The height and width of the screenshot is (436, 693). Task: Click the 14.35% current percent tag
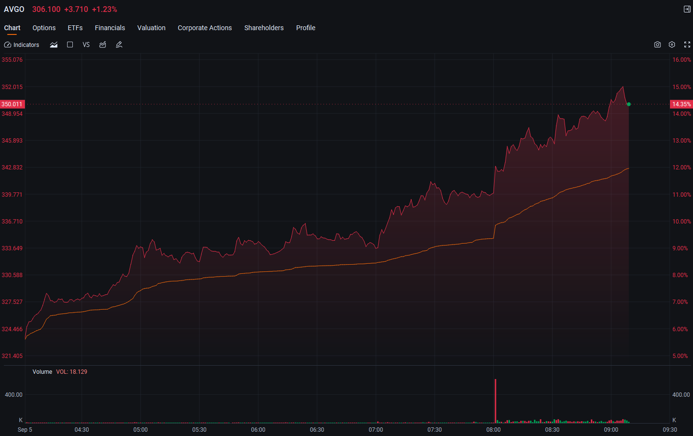pos(681,104)
